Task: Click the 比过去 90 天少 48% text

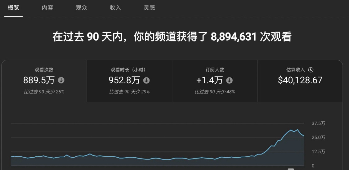Action: [x=215, y=92]
